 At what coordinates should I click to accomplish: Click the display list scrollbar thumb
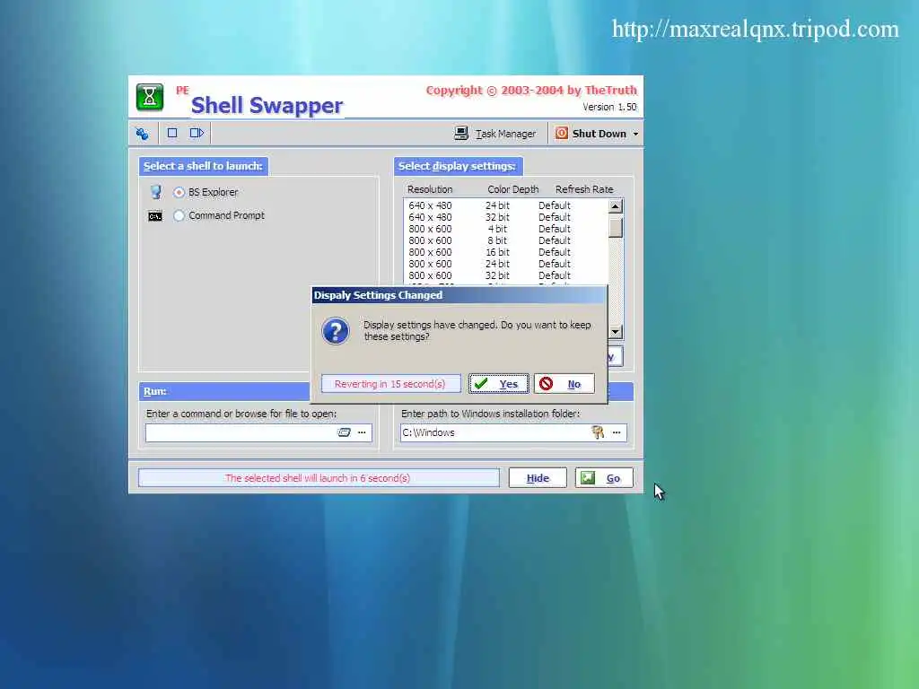point(615,226)
